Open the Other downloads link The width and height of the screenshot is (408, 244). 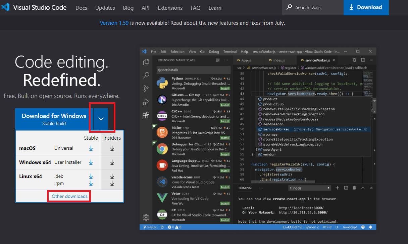point(70,196)
